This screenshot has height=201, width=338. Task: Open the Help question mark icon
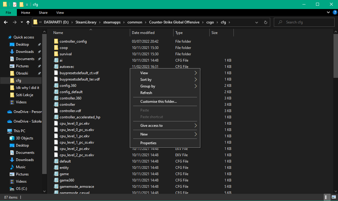(x=334, y=13)
